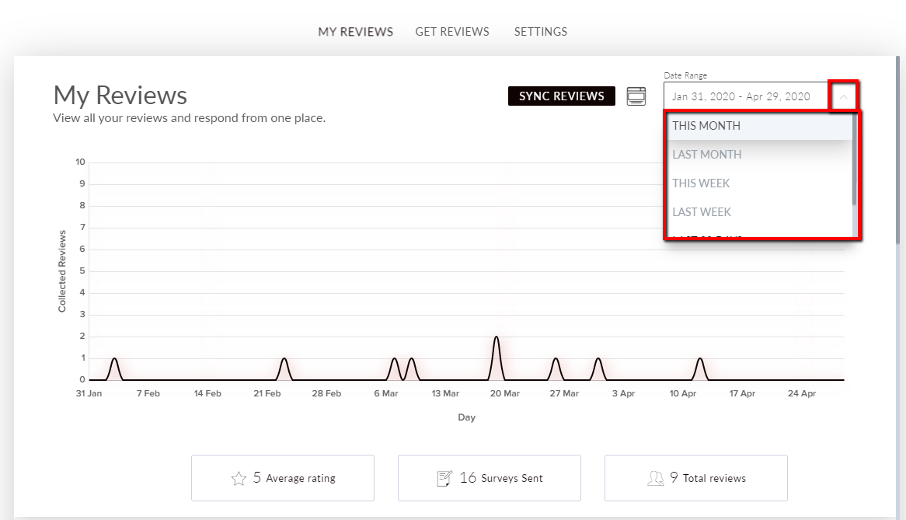Click the calendar view icon beside Sync Reviews

click(636, 96)
